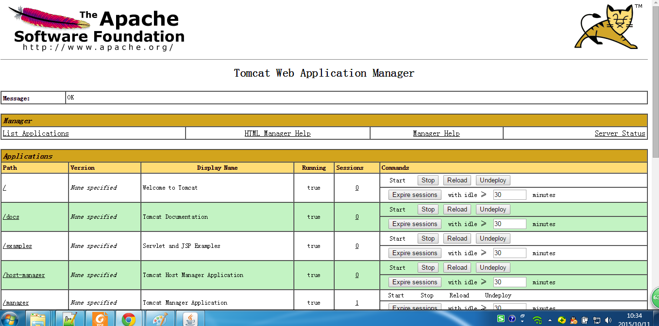Image resolution: width=659 pixels, height=326 pixels.
Task: Undeploy the Servlet and JSP Examples application
Action: pyautogui.click(x=493, y=238)
